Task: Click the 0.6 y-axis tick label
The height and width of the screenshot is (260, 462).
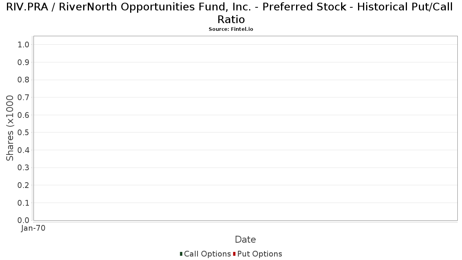Action: 23,115
